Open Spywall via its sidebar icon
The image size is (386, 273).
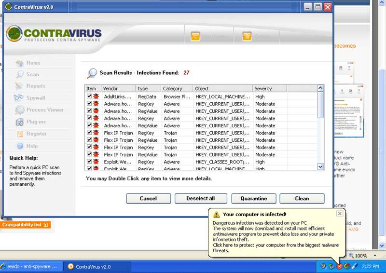click(19, 98)
